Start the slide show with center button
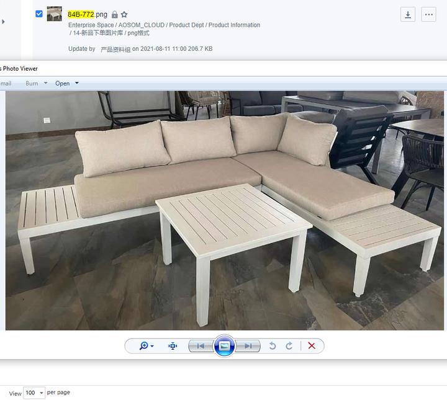 point(224,346)
